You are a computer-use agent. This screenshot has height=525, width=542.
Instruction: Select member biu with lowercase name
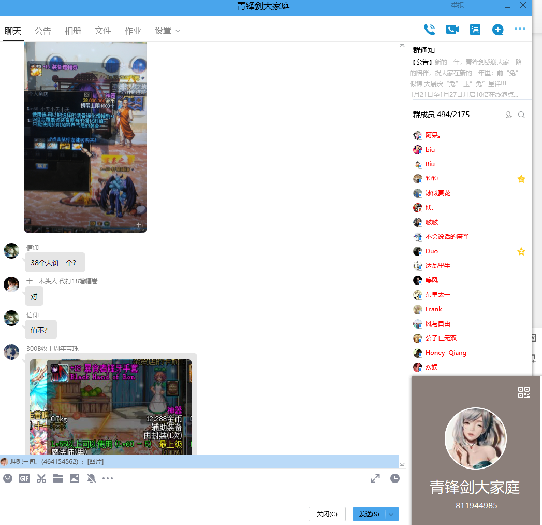(x=430, y=150)
